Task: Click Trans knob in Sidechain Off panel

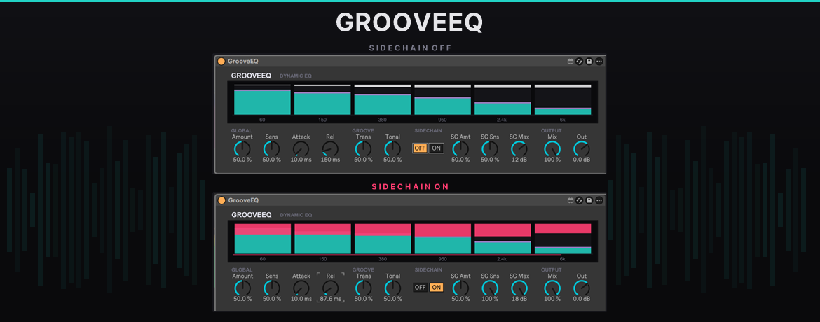Action: (x=364, y=149)
